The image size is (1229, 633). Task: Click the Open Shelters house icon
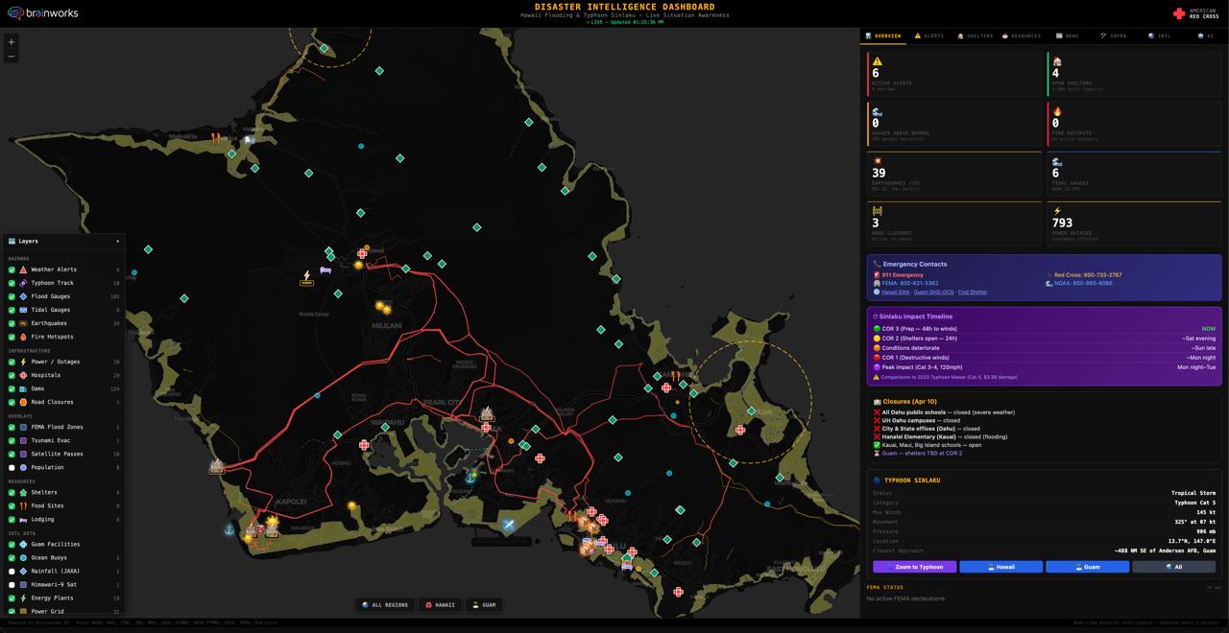[1056, 61]
